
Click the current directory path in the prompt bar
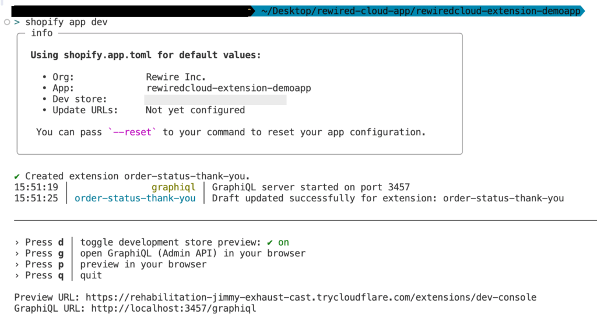(x=420, y=11)
